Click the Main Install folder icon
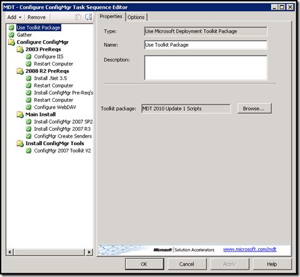300x277 pixels. click(x=20, y=114)
